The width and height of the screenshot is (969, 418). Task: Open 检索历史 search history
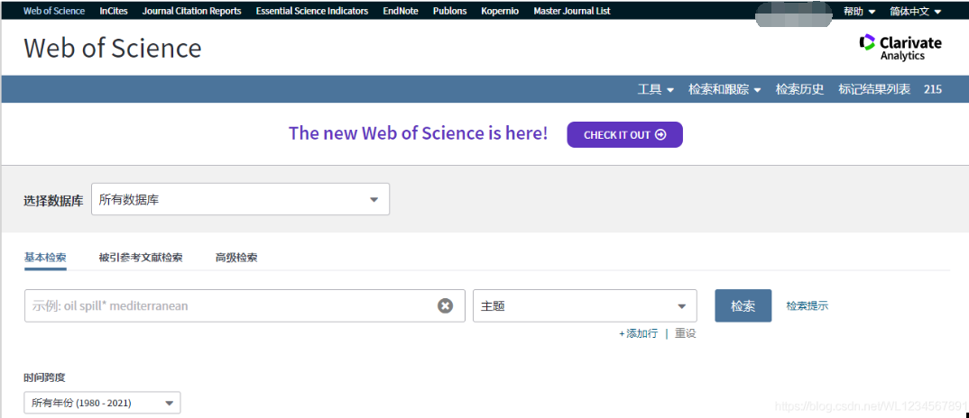tap(799, 89)
